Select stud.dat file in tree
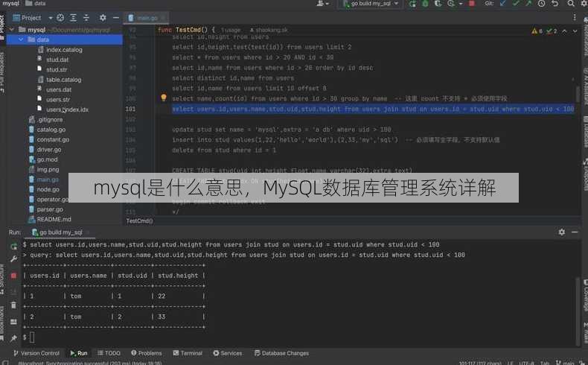Image resolution: width=588 pixels, height=365 pixels. tap(57, 60)
